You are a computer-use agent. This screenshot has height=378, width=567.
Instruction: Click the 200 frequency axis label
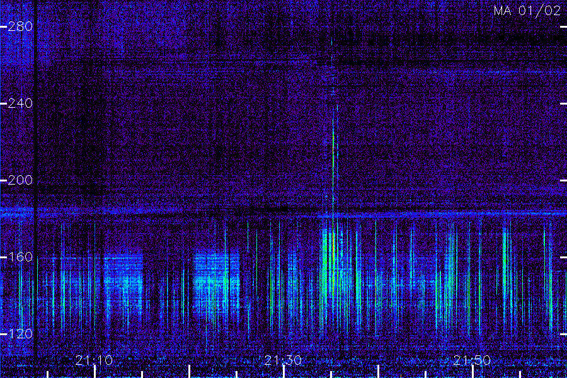tap(20, 180)
